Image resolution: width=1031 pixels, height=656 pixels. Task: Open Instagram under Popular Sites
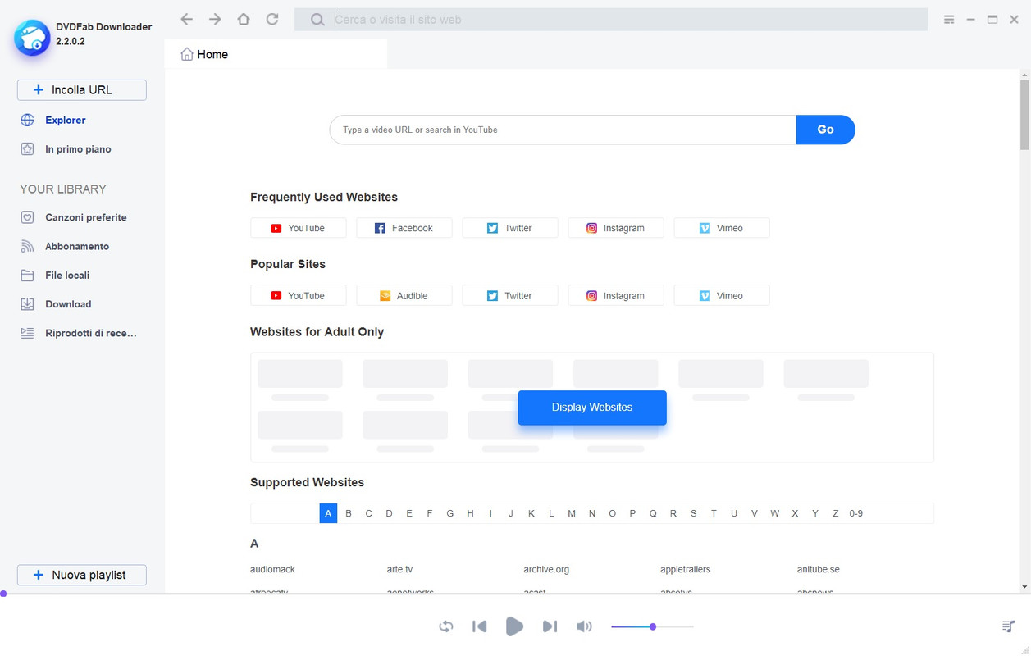click(616, 296)
